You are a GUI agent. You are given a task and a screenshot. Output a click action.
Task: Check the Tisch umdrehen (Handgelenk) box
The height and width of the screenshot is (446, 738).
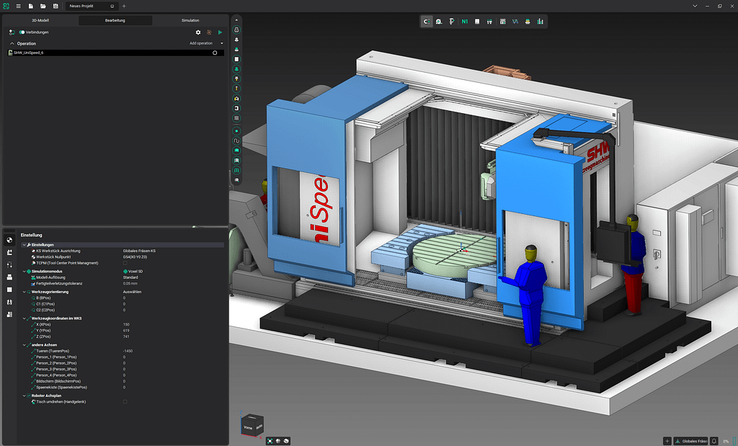pyautogui.click(x=125, y=402)
